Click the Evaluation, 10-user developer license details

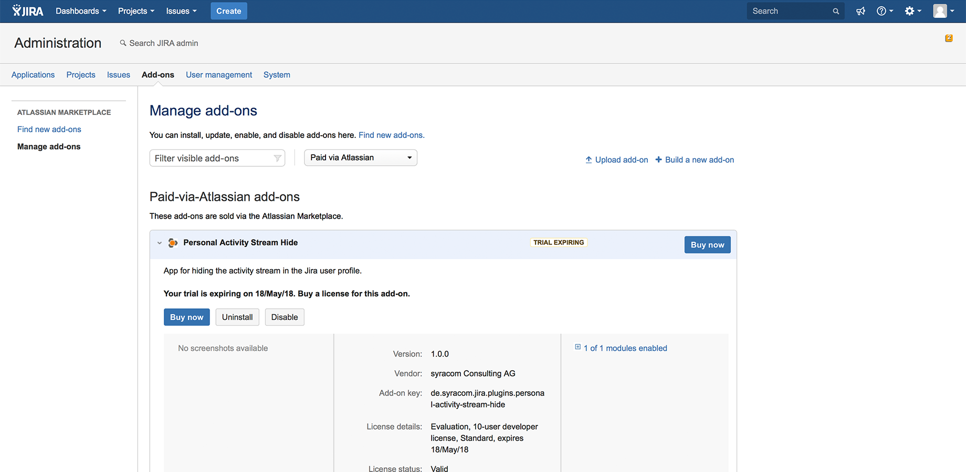click(x=484, y=438)
